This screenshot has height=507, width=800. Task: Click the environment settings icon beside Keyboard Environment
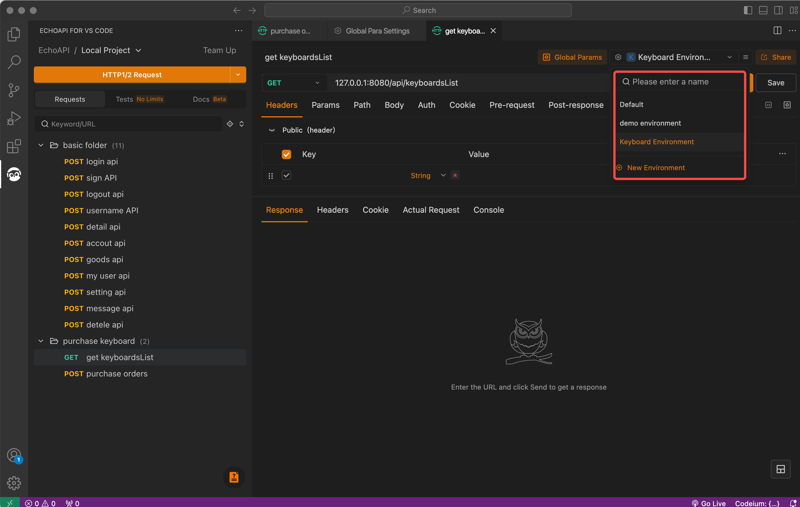pos(618,57)
